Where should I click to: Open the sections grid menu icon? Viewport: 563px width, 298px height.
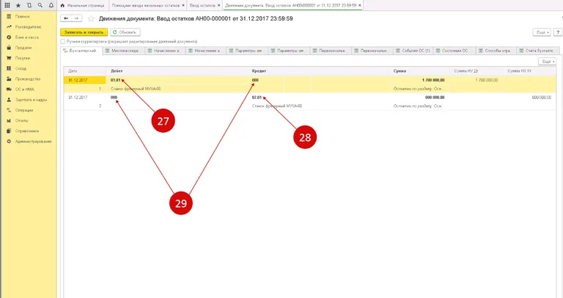point(7,5)
